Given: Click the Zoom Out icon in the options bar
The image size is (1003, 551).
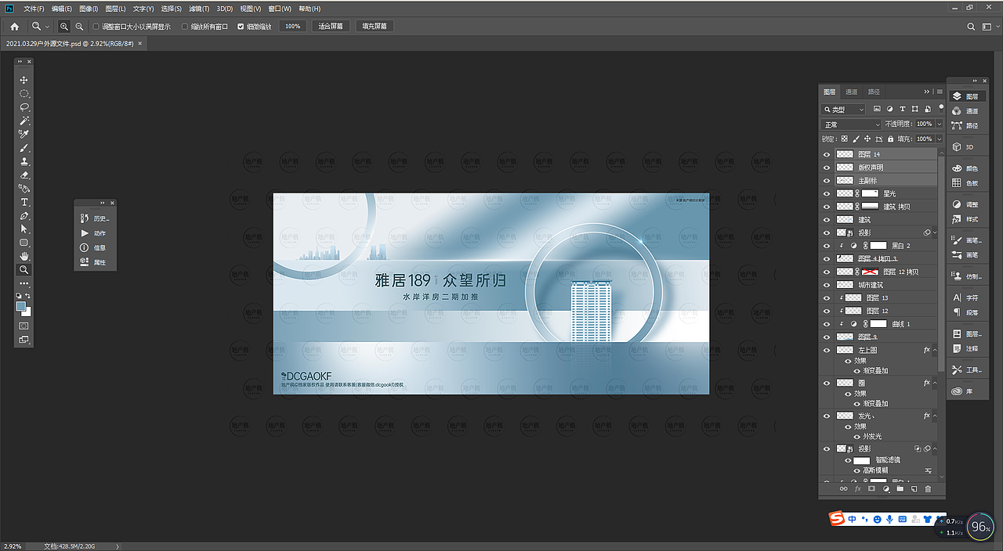Looking at the screenshot, I should coord(79,26).
